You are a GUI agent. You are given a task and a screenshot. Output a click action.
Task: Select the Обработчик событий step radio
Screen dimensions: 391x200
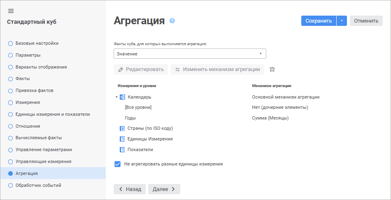click(11, 185)
